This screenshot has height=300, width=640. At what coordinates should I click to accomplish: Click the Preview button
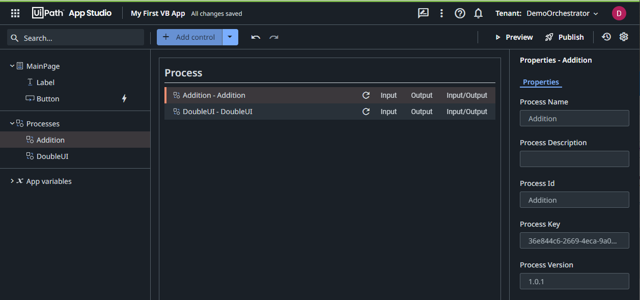(x=514, y=37)
